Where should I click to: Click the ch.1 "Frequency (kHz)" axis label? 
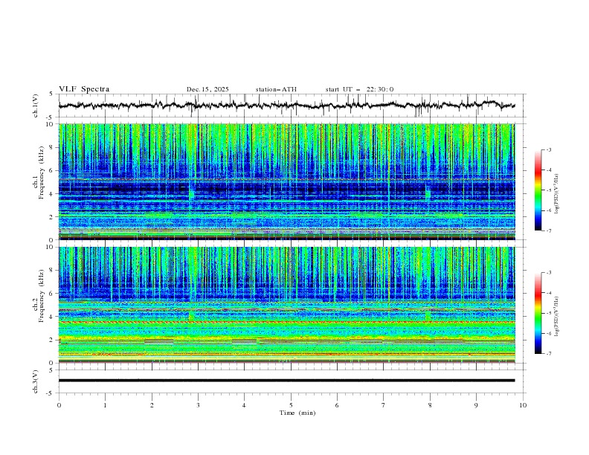pyautogui.click(x=42, y=174)
